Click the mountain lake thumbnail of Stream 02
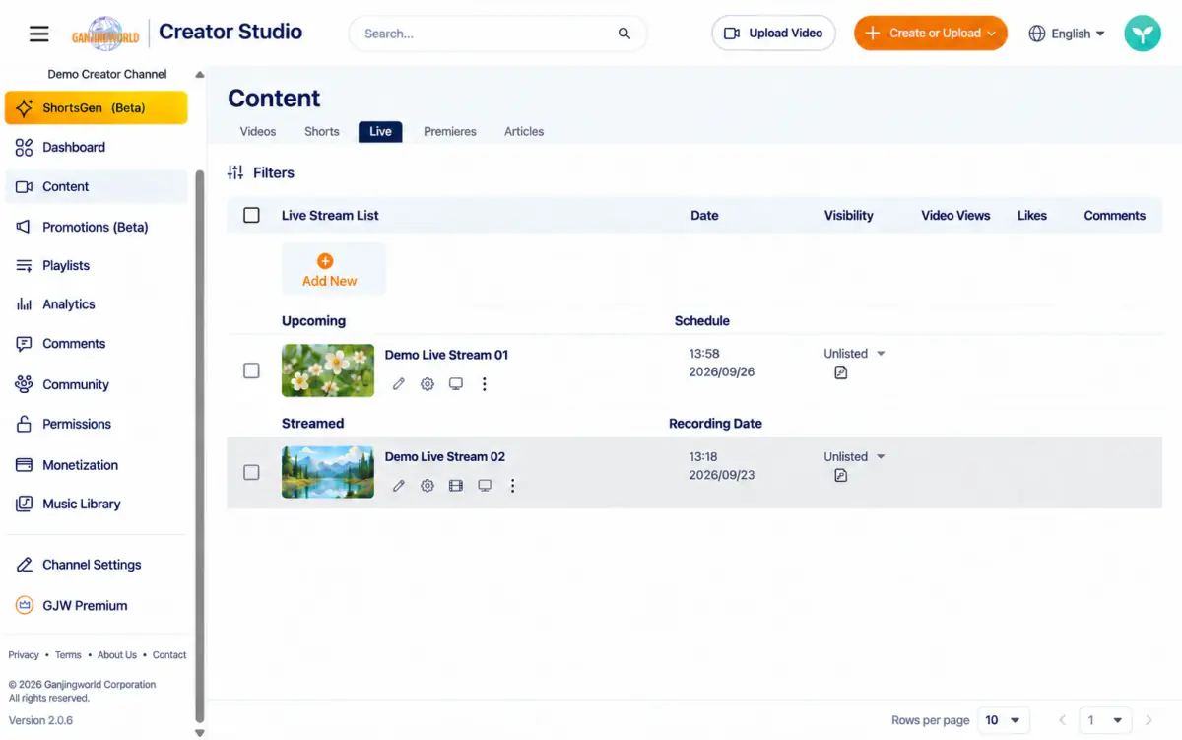Image resolution: width=1182 pixels, height=740 pixels. [328, 472]
